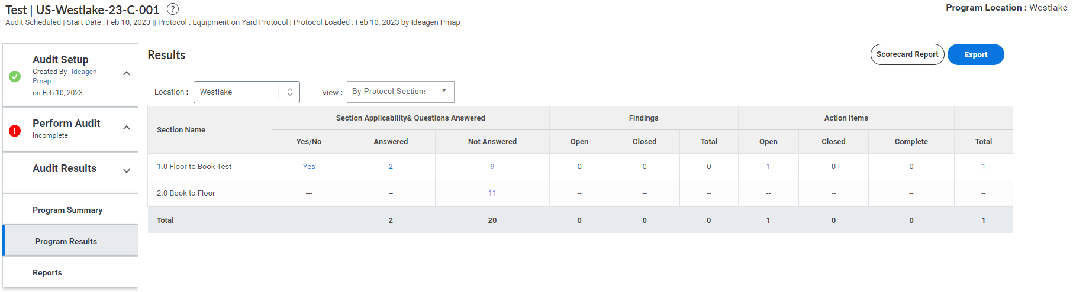Click the Section Name column header
The image size is (1073, 292).
click(x=181, y=130)
